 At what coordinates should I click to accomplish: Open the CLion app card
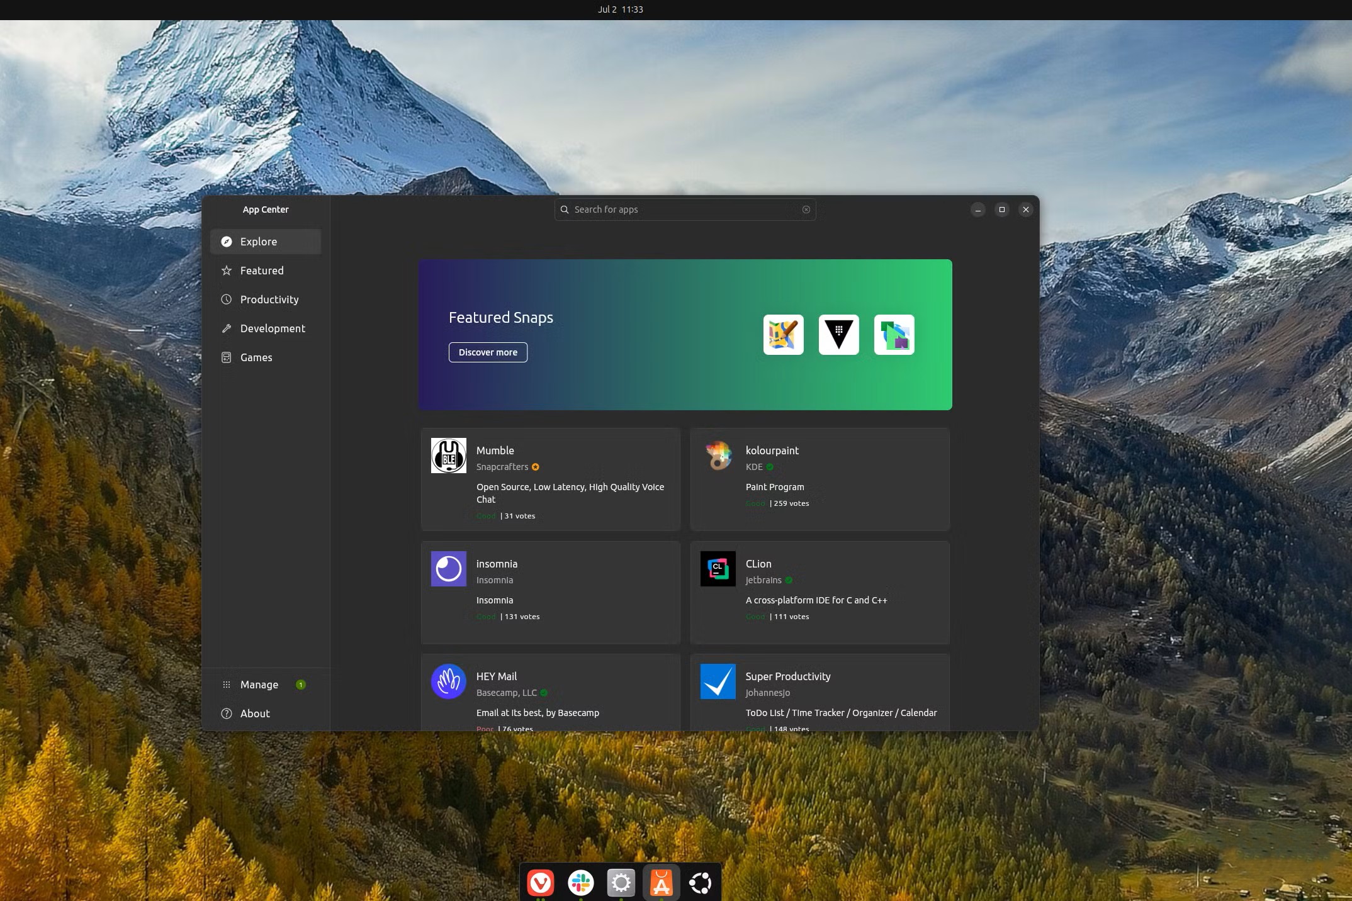click(x=820, y=591)
